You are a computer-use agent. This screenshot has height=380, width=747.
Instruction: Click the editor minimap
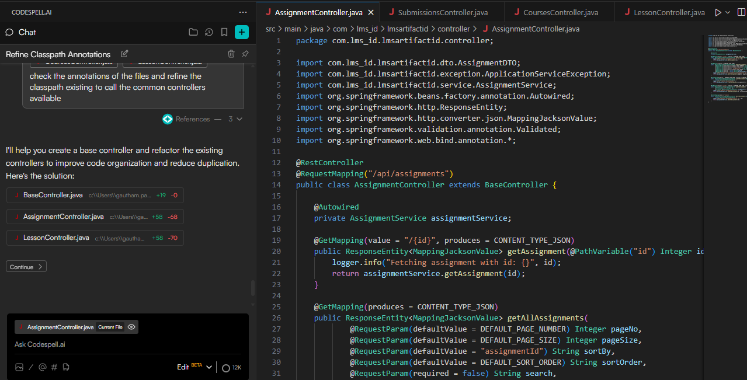pyautogui.click(x=725, y=70)
